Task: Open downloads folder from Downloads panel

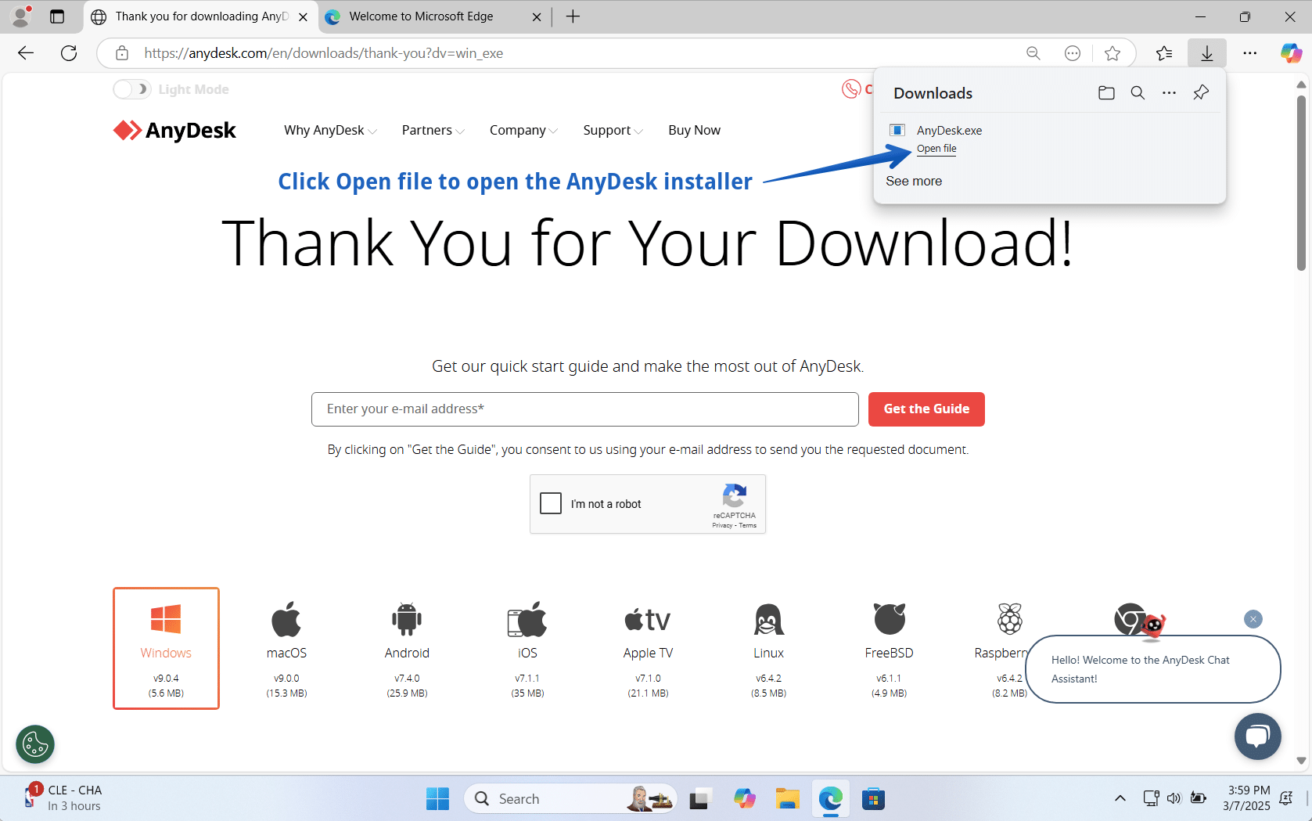Action: 1106,93
